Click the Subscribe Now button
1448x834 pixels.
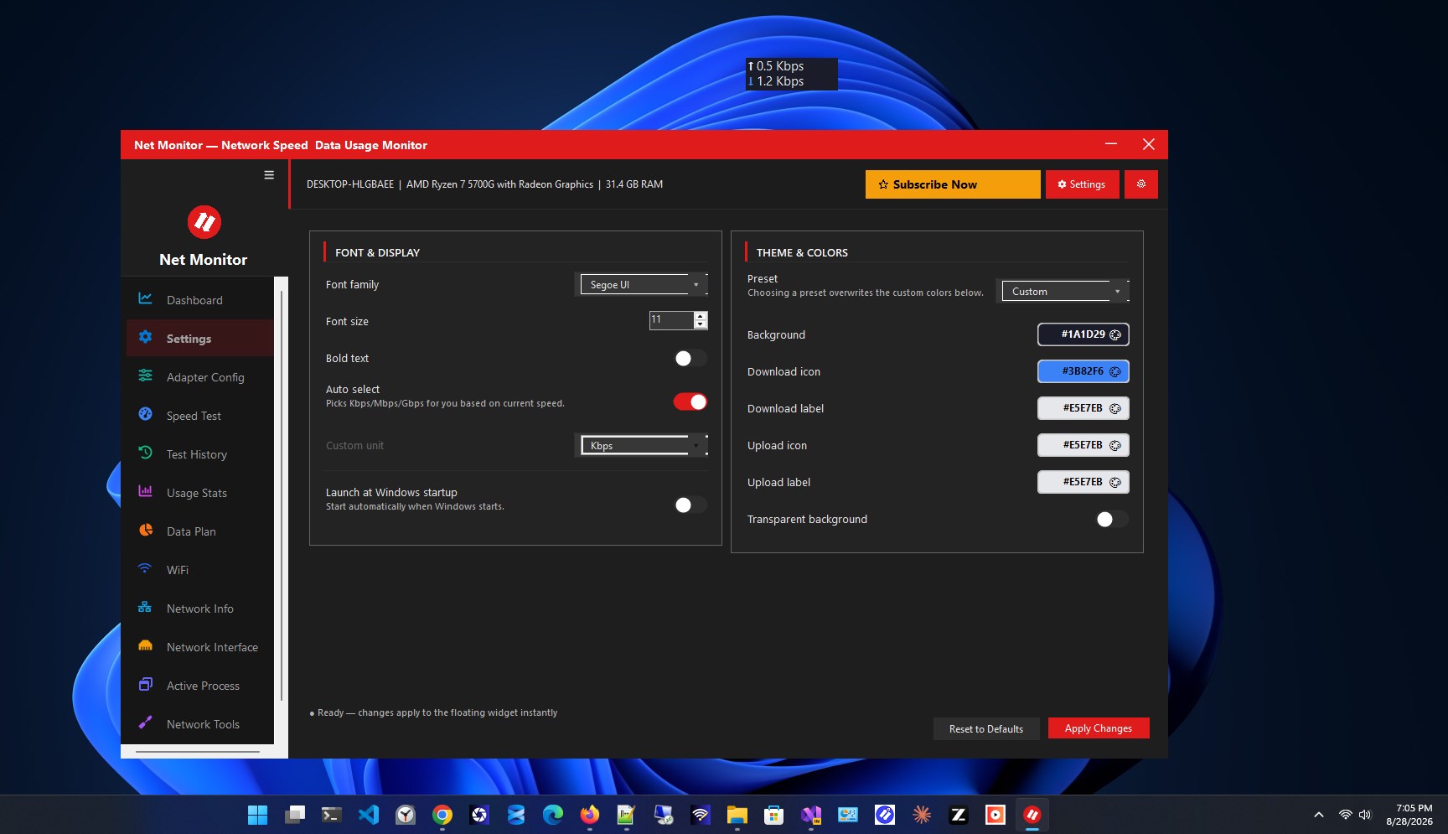coord(953,184)
